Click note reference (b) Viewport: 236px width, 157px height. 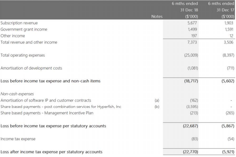click(x=157, y=107)
